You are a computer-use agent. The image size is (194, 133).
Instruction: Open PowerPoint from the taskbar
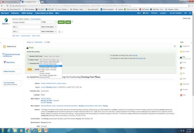pyautogui.click(x=46, y=130)
